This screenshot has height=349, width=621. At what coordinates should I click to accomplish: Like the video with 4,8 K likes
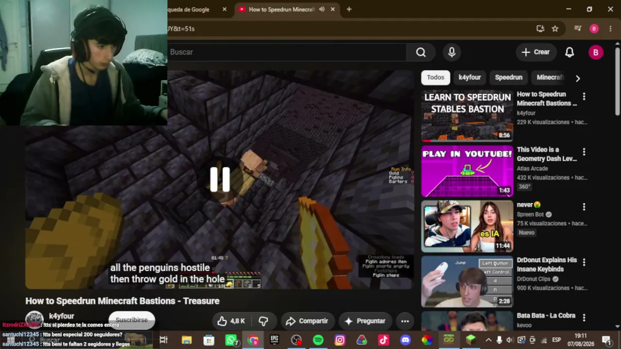click(231, 321)
